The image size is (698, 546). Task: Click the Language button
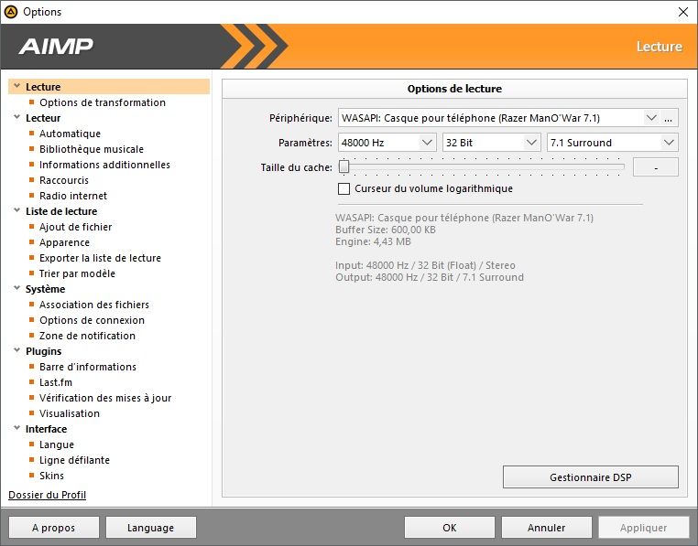click(x=150, y=528)
